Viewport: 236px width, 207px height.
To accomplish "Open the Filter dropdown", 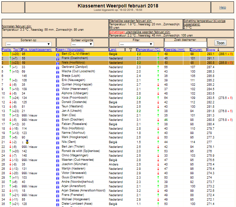I will 136,44.
